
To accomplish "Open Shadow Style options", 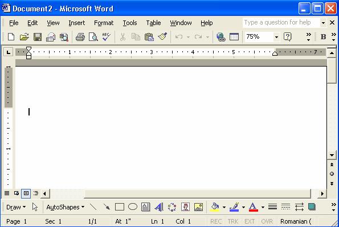I will (312, 207).
